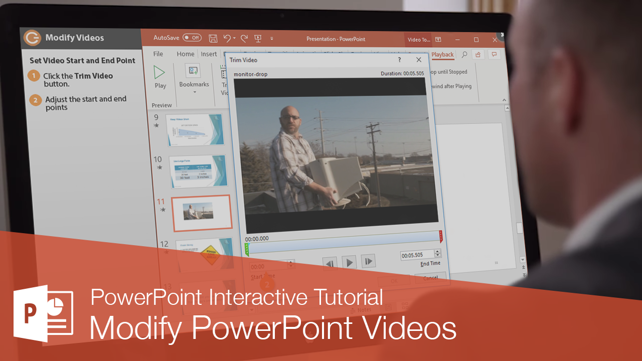Click the Ribbon Display Options icon
Viewport: 642px width, 361px height.
(x=438, y=40)
